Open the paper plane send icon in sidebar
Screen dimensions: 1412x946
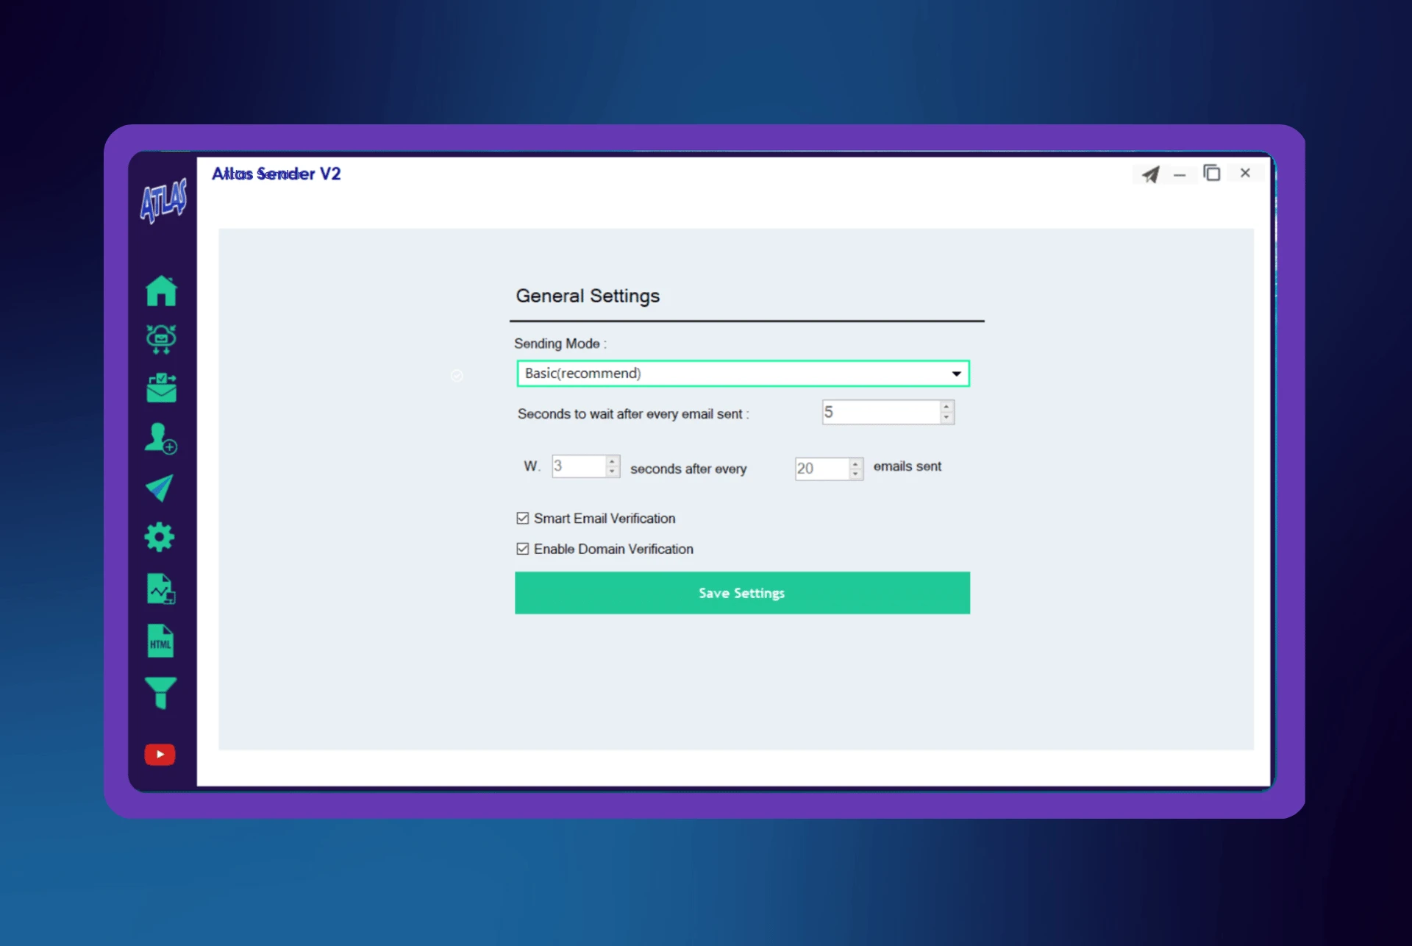click(160, 488)
